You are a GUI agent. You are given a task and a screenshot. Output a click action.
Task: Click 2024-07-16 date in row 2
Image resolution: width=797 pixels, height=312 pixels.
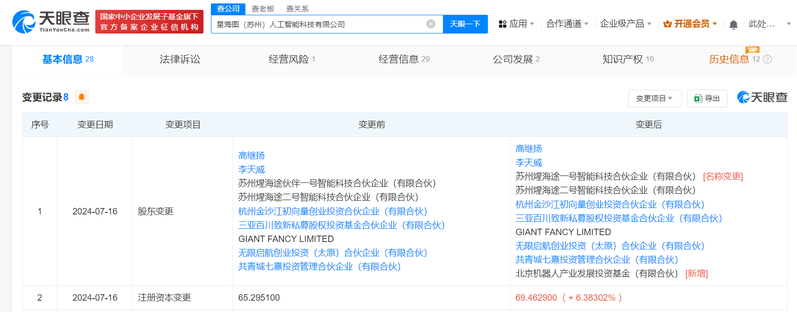(95, 298)
